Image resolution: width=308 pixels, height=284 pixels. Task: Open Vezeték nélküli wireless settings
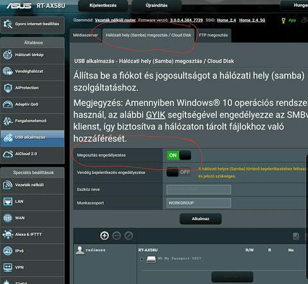(x=32, y=185)
